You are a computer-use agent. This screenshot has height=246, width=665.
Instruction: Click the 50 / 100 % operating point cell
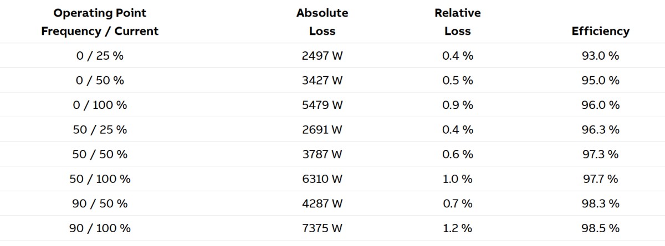100,179
